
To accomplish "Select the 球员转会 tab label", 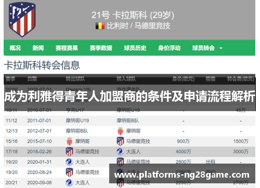I will coord(203,48).
